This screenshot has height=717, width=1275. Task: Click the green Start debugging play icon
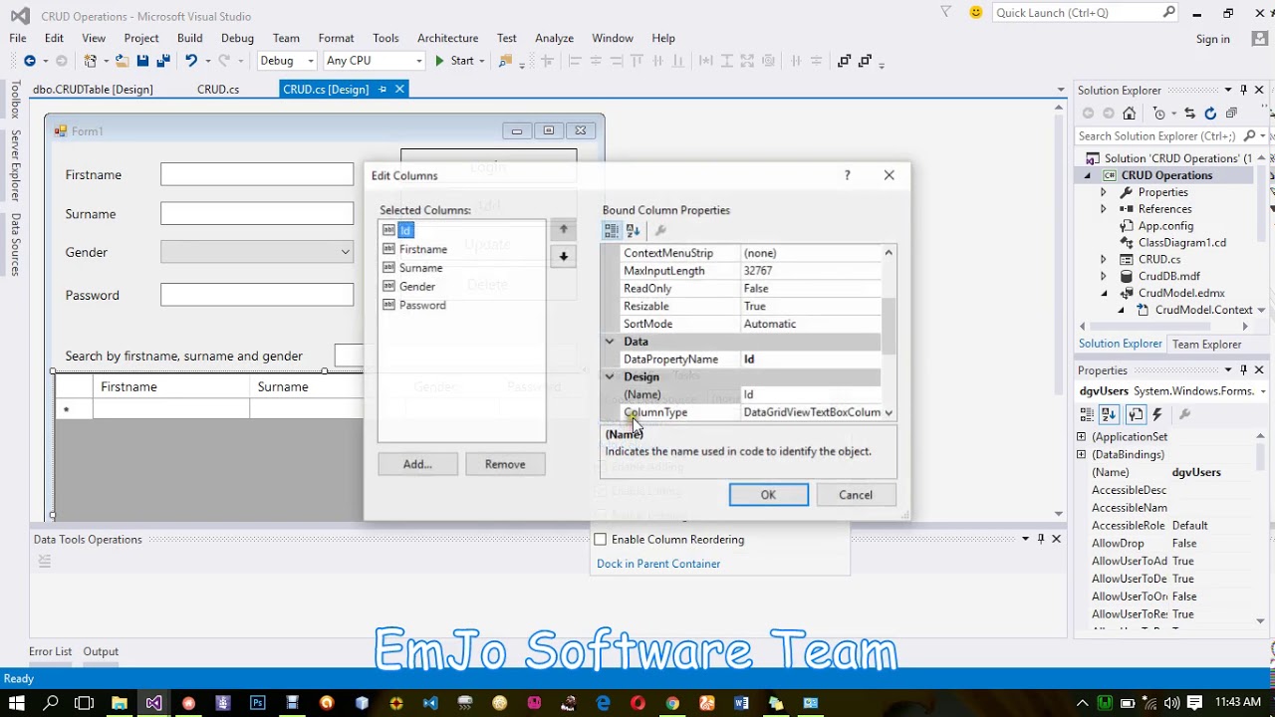click(x=439, y=61)
